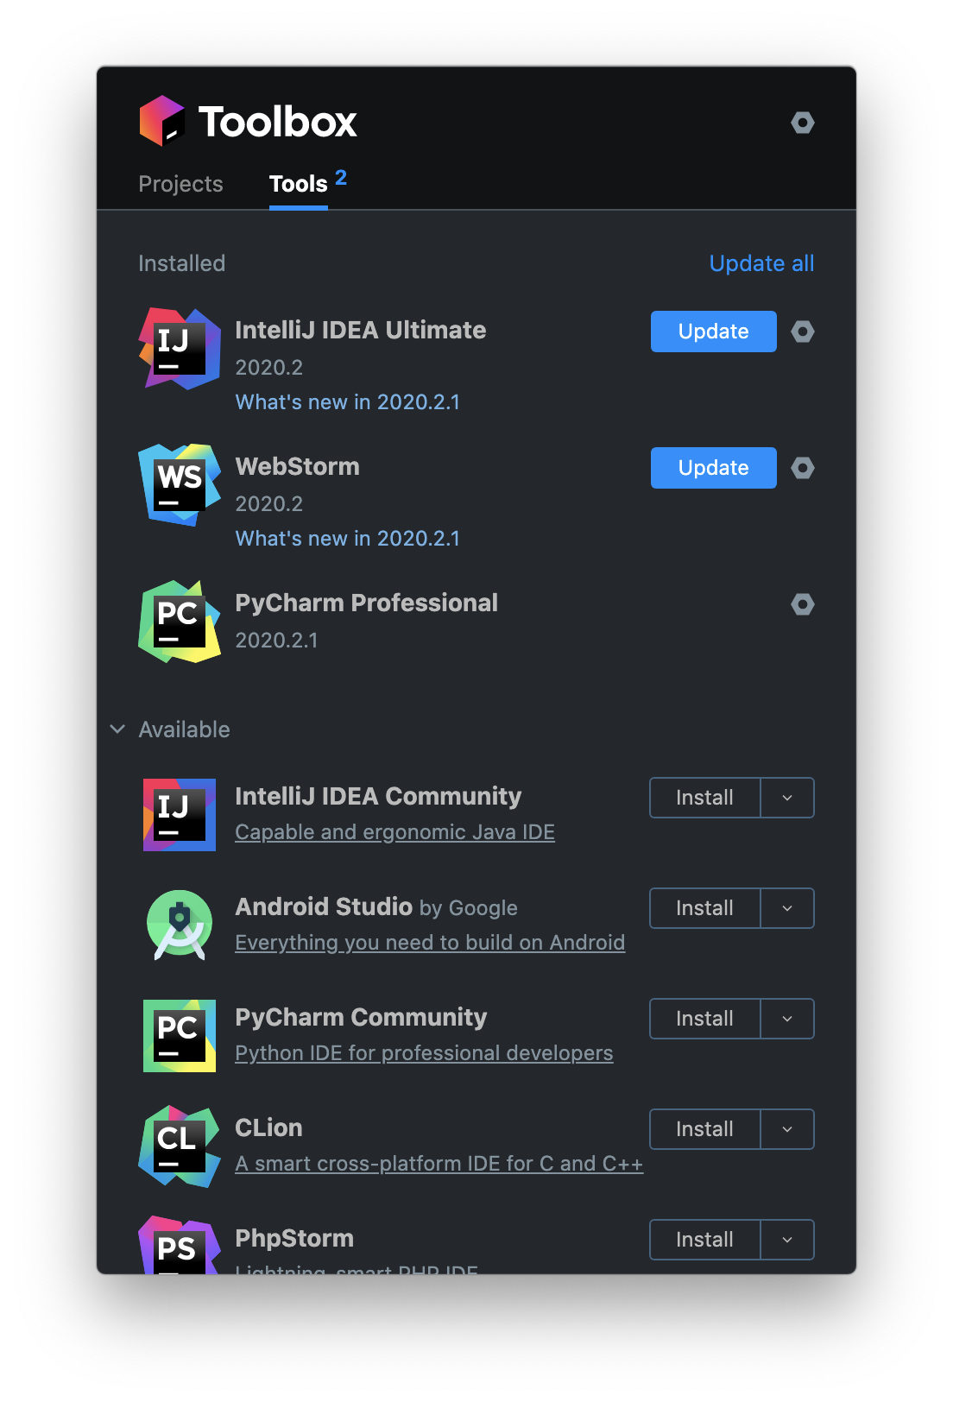Launch WebStorm via its WS icon
Screen dimensions: 953x1402
coord(180,485)
